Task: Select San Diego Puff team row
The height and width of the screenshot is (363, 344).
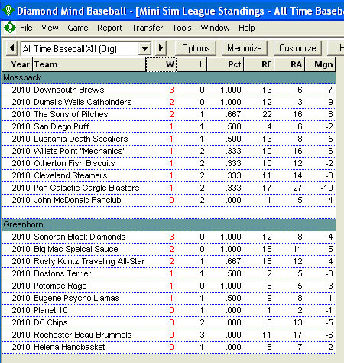Action: point(169,126)
